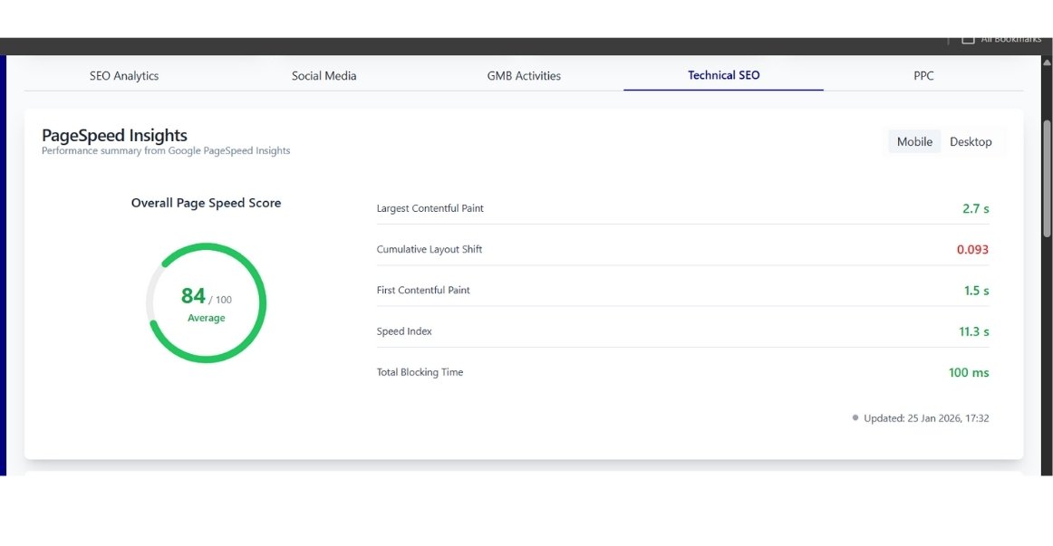Click the gray dot beside Updated timestamp
Image resolution: width=1053 pixels, height=546 pixels.
[855, 418]
